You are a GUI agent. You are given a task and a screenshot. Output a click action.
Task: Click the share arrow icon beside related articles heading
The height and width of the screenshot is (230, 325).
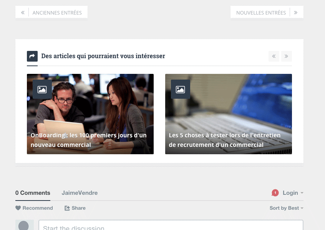point(32,56)
